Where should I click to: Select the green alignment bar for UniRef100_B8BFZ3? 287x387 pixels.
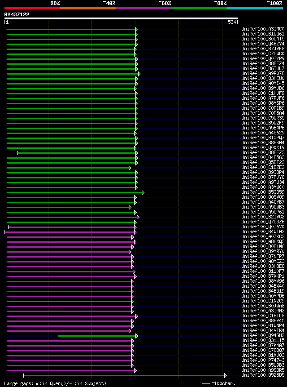[x=77, y=153]
